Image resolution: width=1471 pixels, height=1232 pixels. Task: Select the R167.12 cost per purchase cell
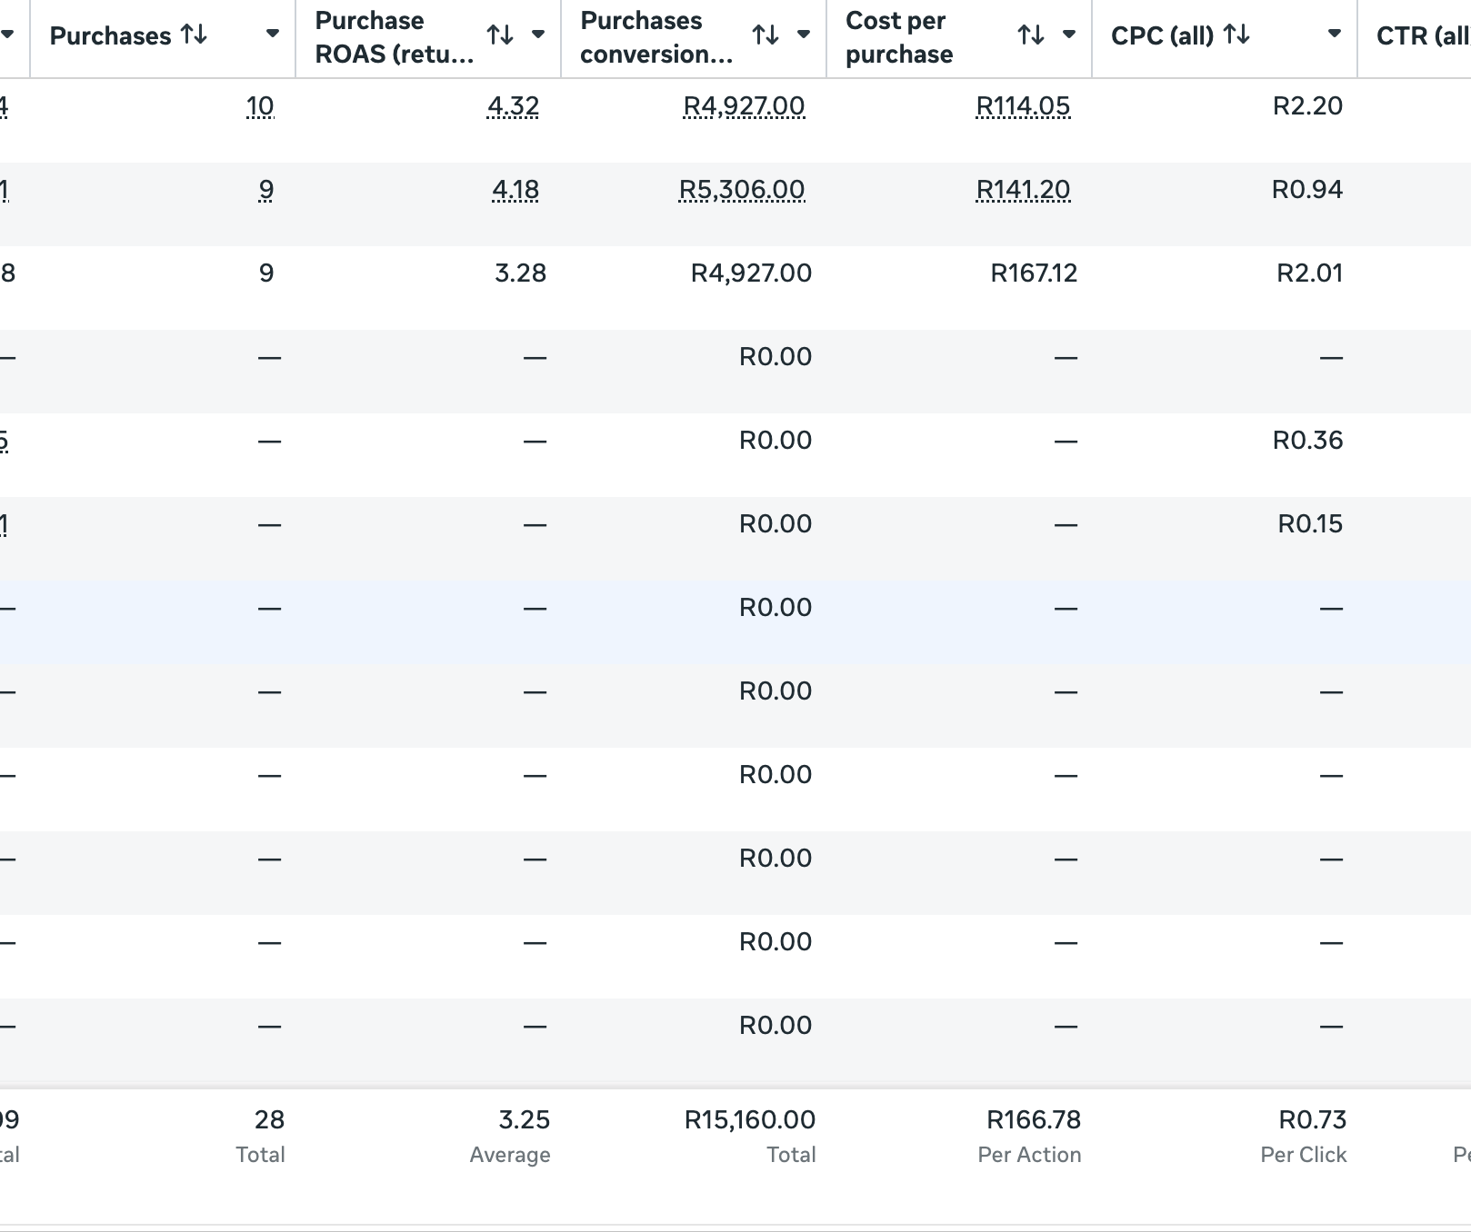point(1034,273)
